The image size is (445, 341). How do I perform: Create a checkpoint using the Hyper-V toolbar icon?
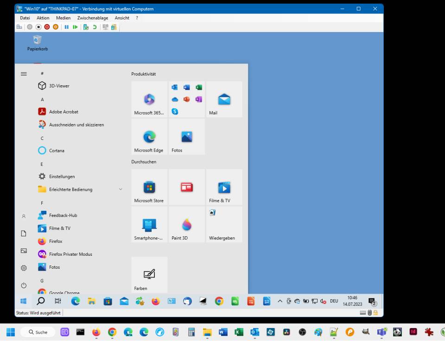pos(86,27)
